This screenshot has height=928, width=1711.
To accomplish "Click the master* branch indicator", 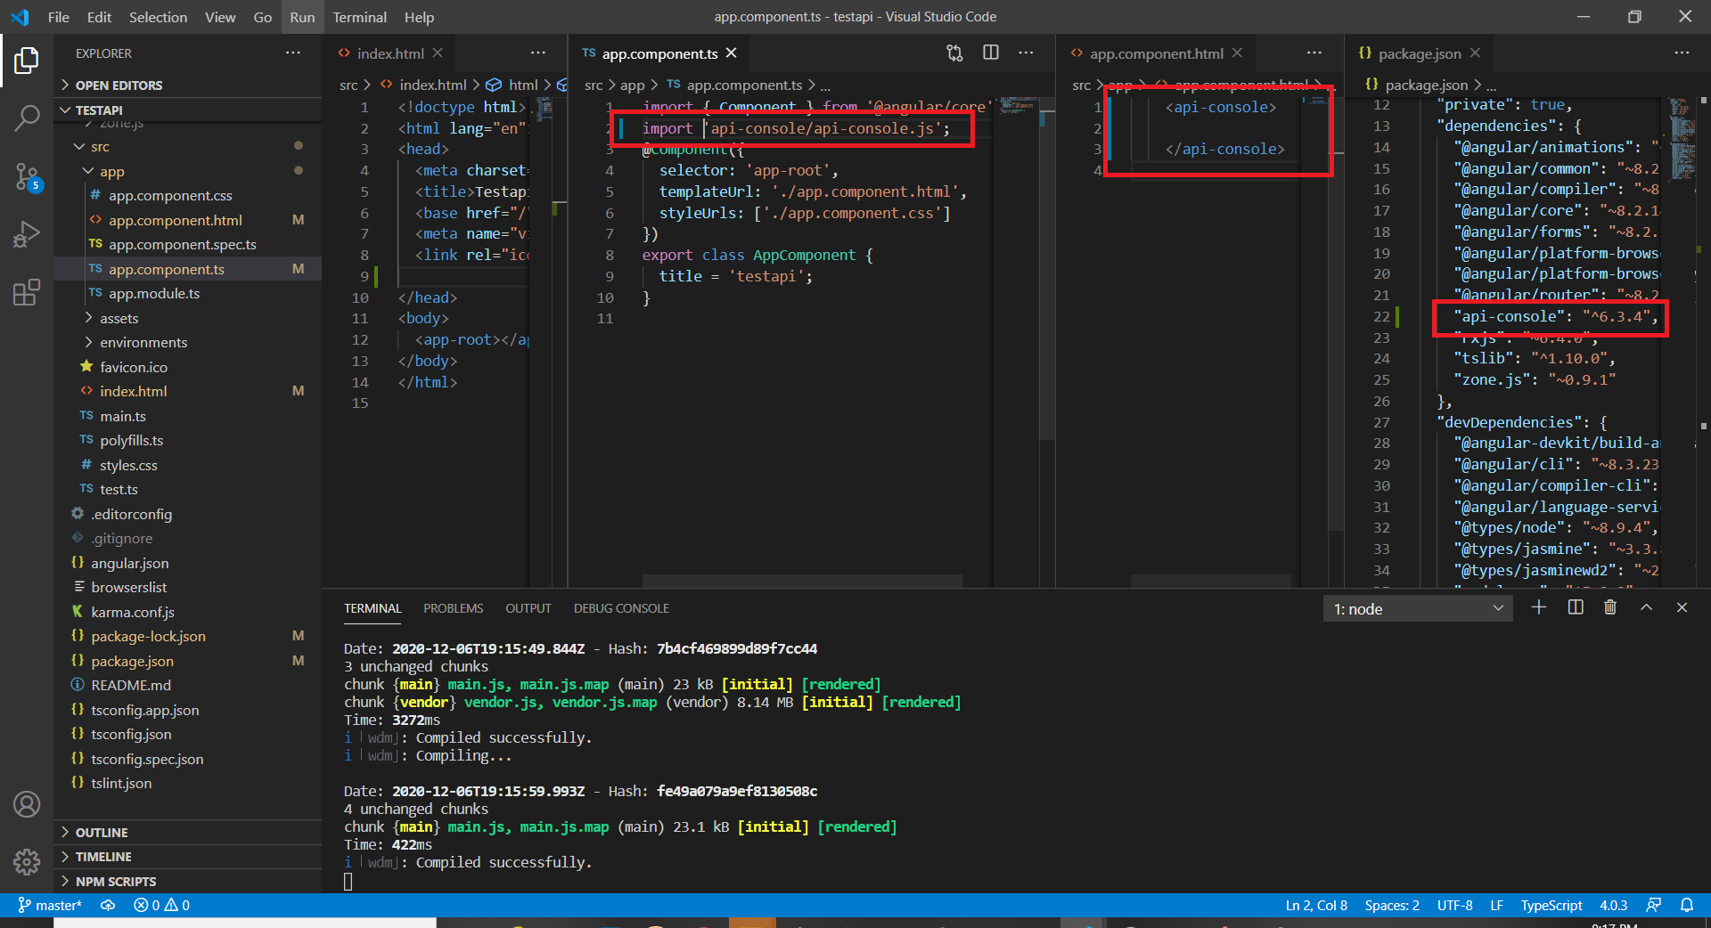I will pos(51,905).
